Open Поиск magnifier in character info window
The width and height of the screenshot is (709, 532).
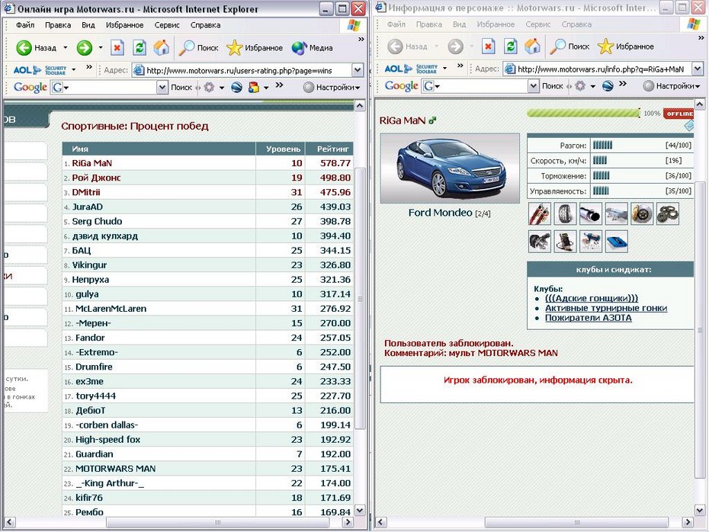tap(569, 46)
